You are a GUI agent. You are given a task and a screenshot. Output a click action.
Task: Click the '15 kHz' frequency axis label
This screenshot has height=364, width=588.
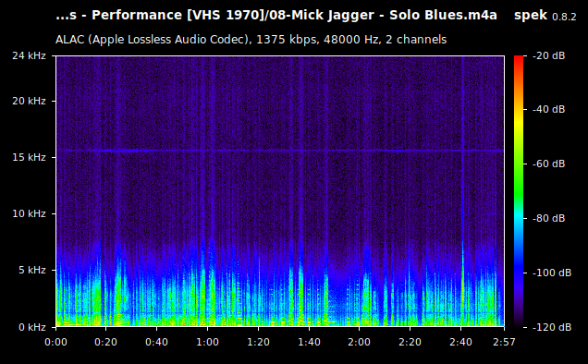tap(29, 157)
